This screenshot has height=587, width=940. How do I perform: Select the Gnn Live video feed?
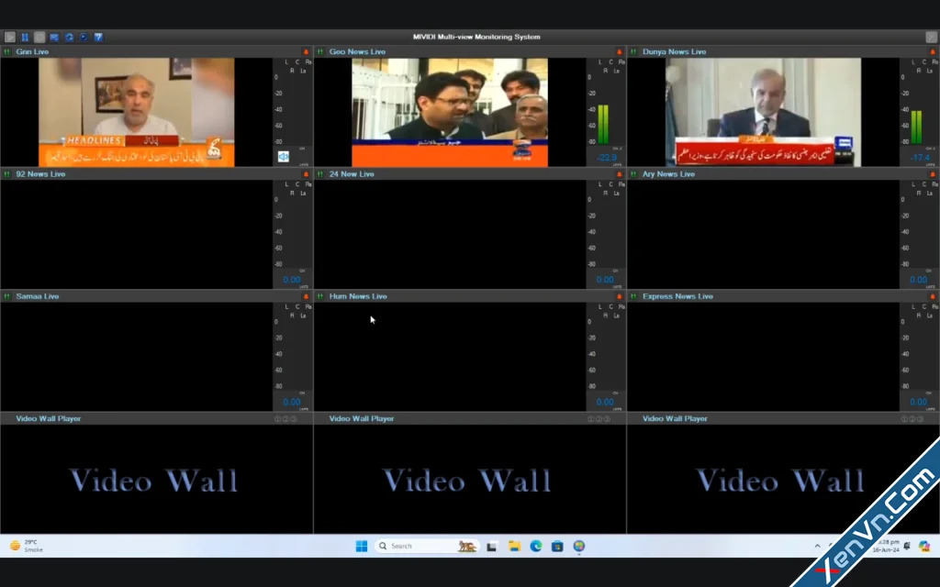coord(137,112)
